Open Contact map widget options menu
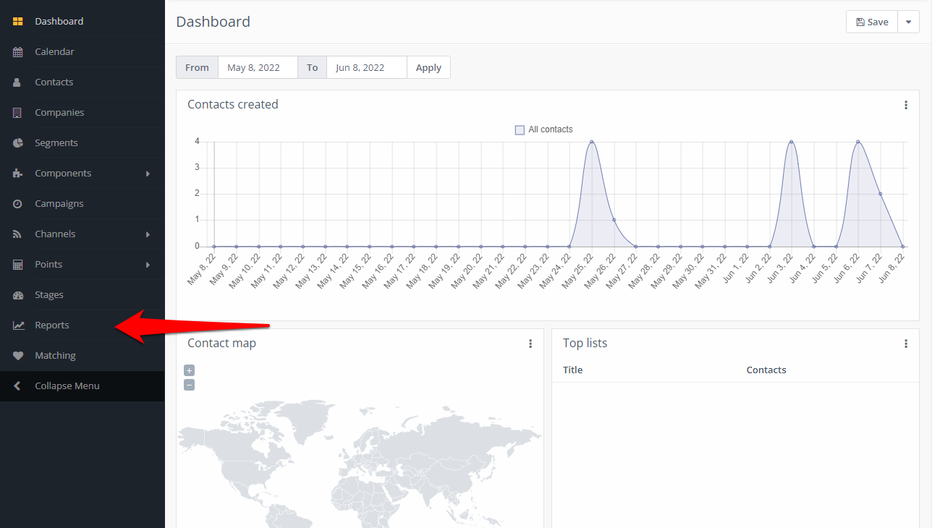This screenshot has width=932, height=528. click(530, 344)
